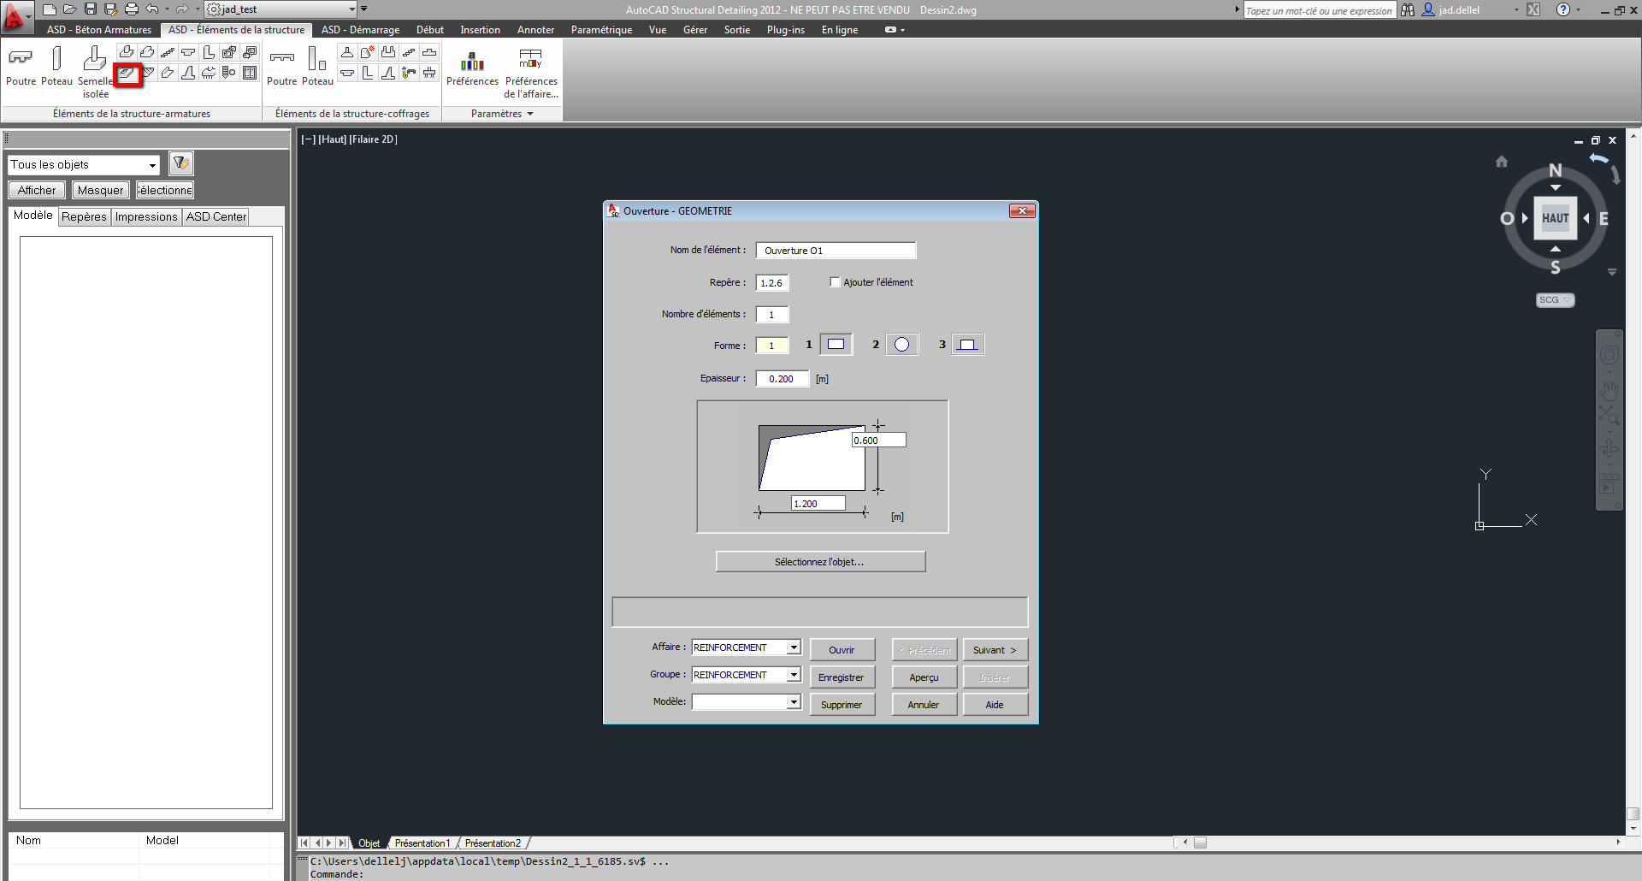1642x881 pixels.
Task: Open the jad.dellel user account dropdown
Action: point(1516,10)
